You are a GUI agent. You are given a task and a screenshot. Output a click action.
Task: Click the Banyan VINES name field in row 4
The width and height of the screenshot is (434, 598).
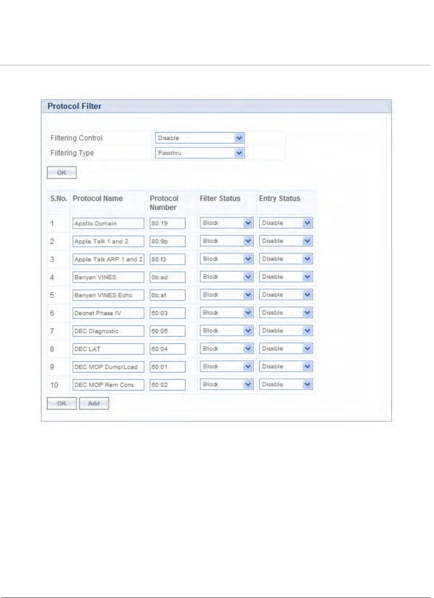108,277
